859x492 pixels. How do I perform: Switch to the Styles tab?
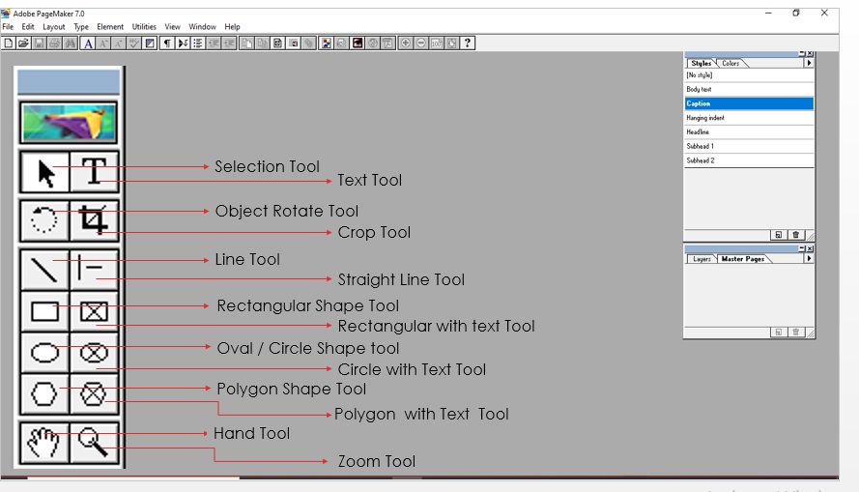(x=701, y=63)
